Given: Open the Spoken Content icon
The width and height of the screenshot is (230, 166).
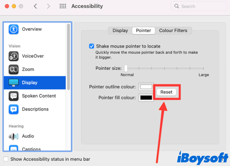Looking at the screenshot, I should point(14,96).
